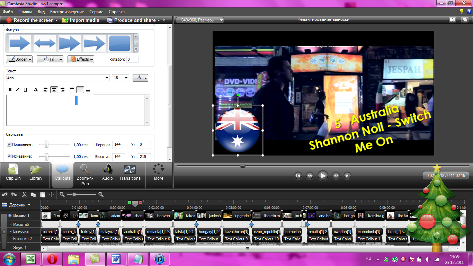Toggle the text drop shadow icon

click(36, 90)
